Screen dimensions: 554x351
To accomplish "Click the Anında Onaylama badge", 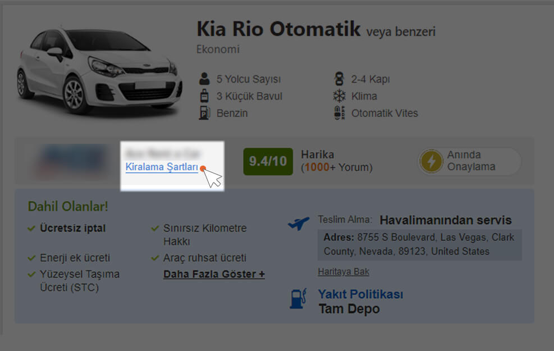I will [x=469, y=162].
